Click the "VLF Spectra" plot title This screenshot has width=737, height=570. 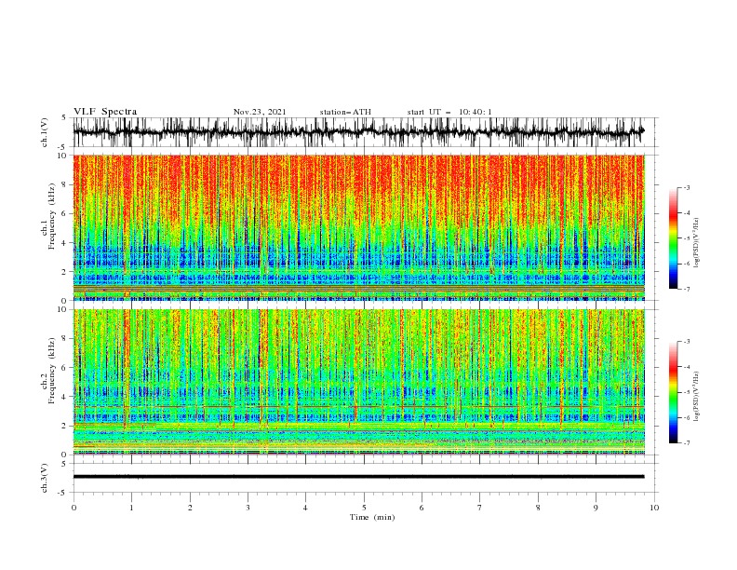(x=105, y=112)
